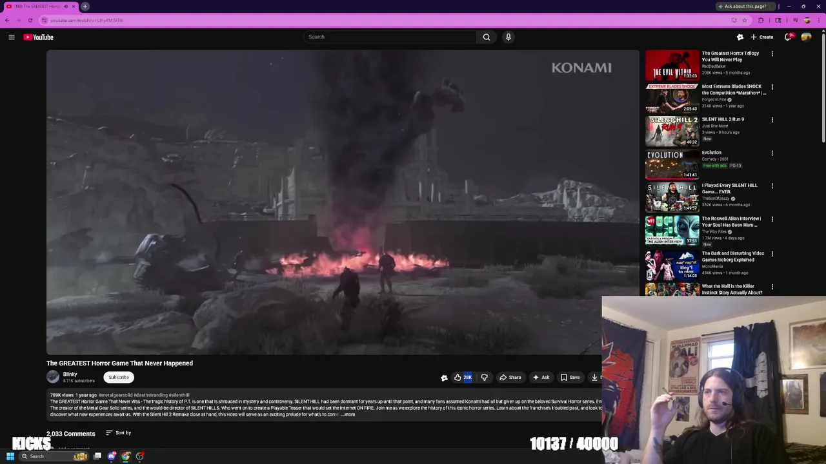The height and width of the screenshot is (464, 826).
Task: Open the Task View taskbar icon
Action: [97, 456]
